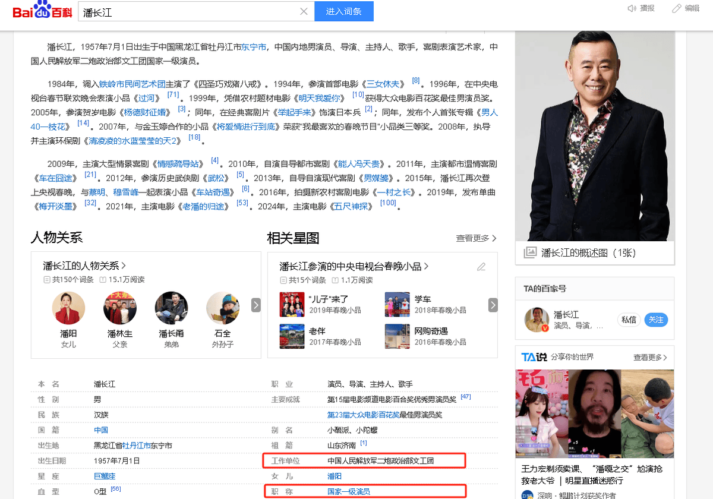
Task: Open the 明天我爱你 link
Action: click(x=319, y=98)
